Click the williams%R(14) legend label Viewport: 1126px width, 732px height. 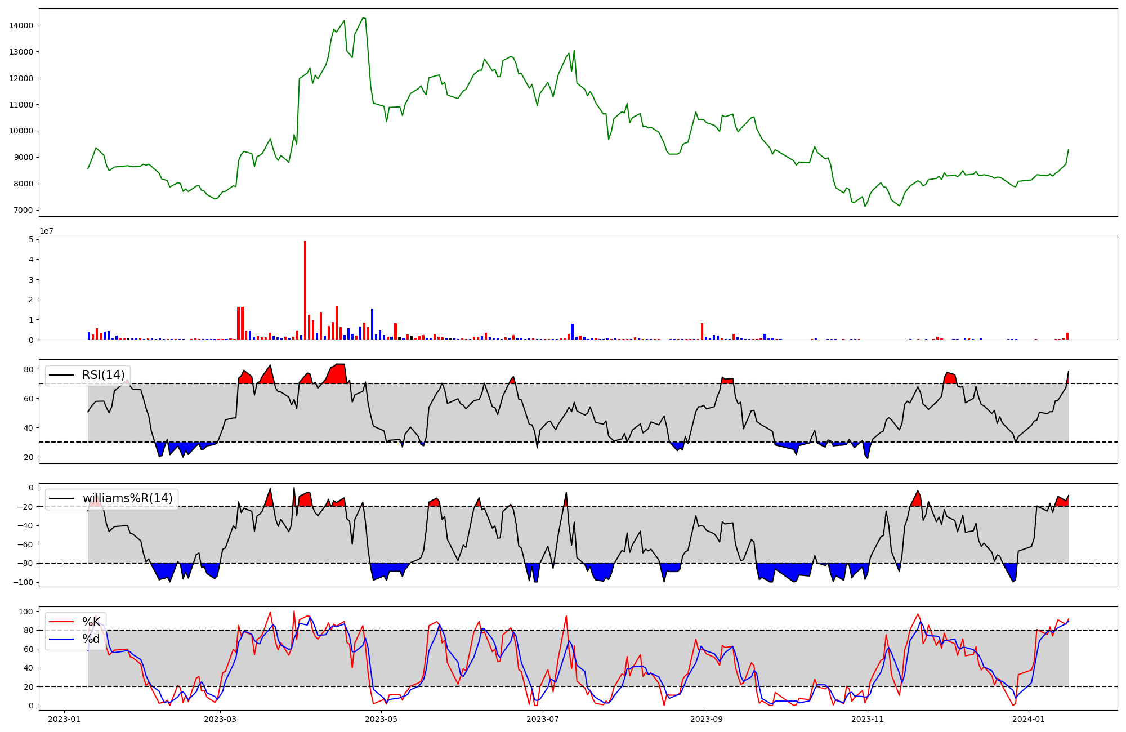tap(127, 498)
